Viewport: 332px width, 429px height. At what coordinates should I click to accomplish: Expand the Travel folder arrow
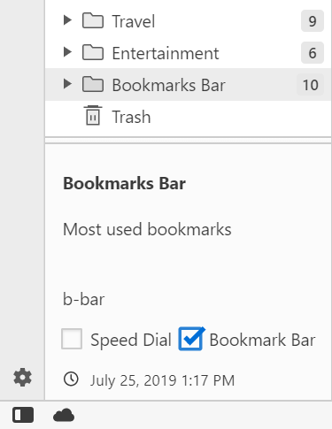click(x=67, y=20)
